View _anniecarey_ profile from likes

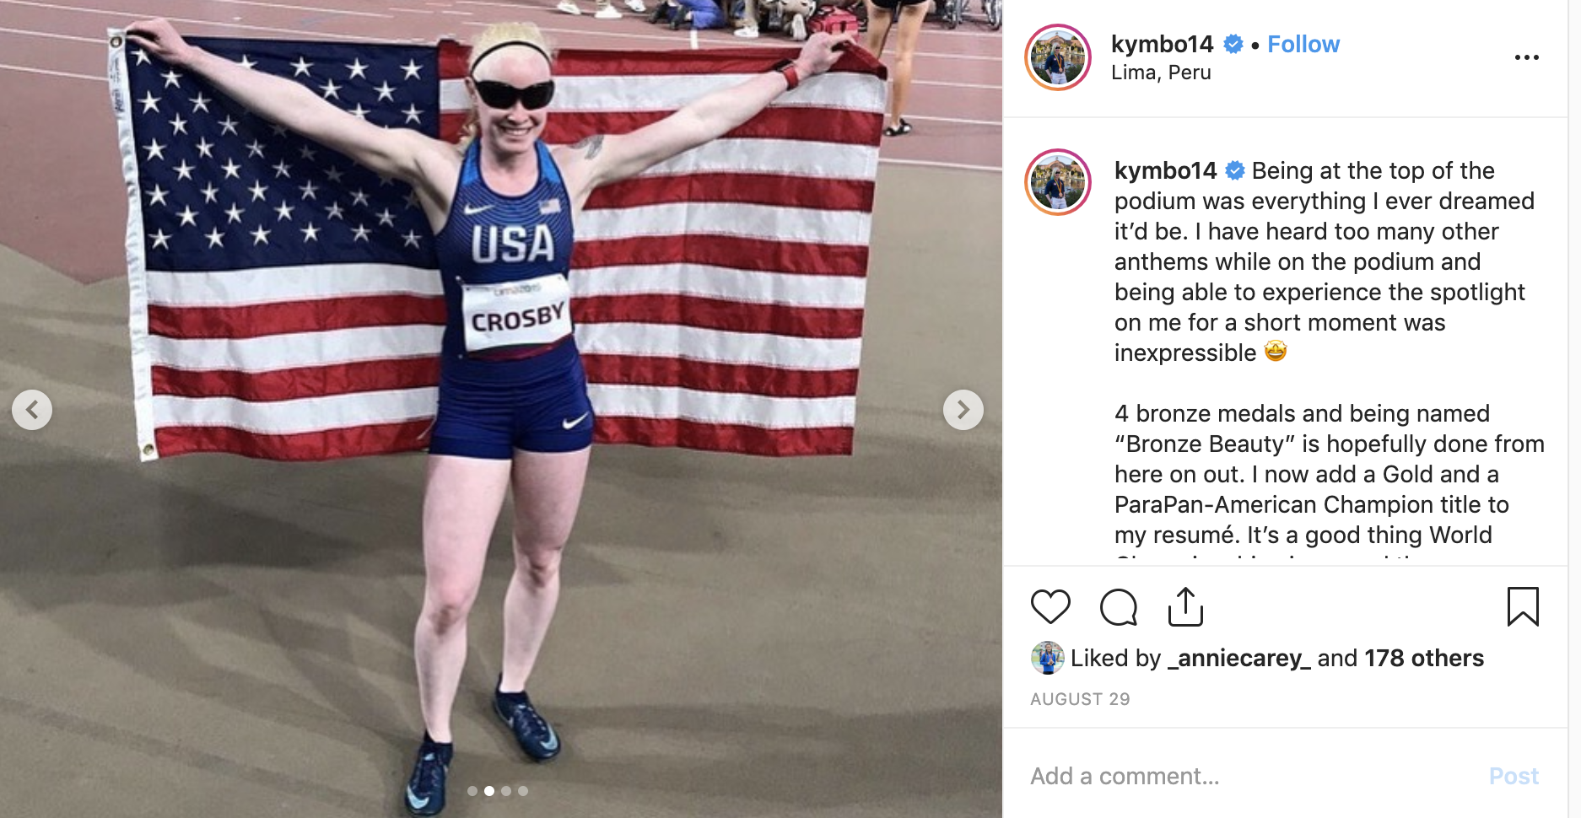[1239, 658]
